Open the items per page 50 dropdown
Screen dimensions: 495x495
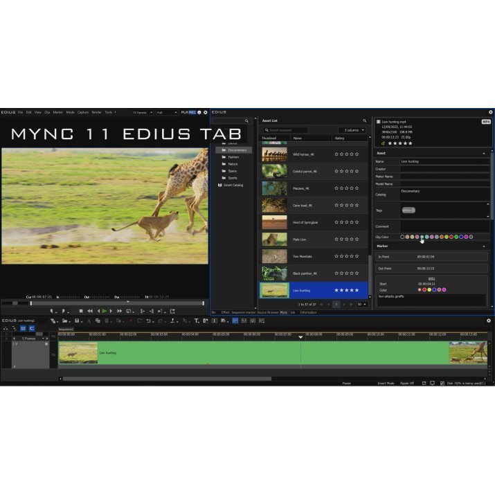pyautogui.click(x=362, y=305)
